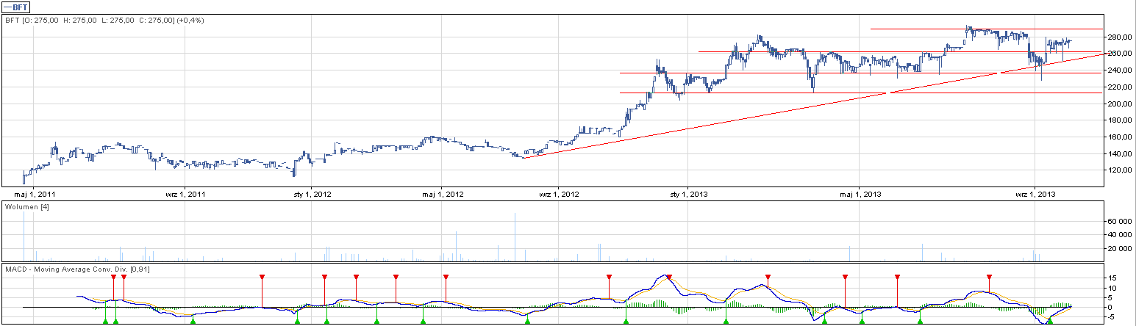
Task: Click the 220,00 price axis label
Action: tap(1121, 87)
